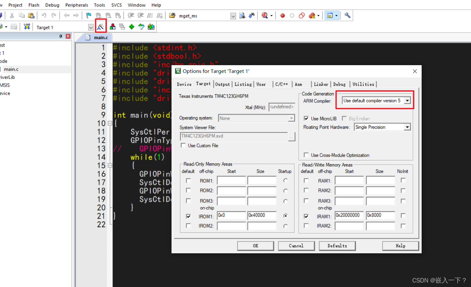This screenshot has width=471, height=287.
Task: Pin the Project panel
Action: coord(61,36)
